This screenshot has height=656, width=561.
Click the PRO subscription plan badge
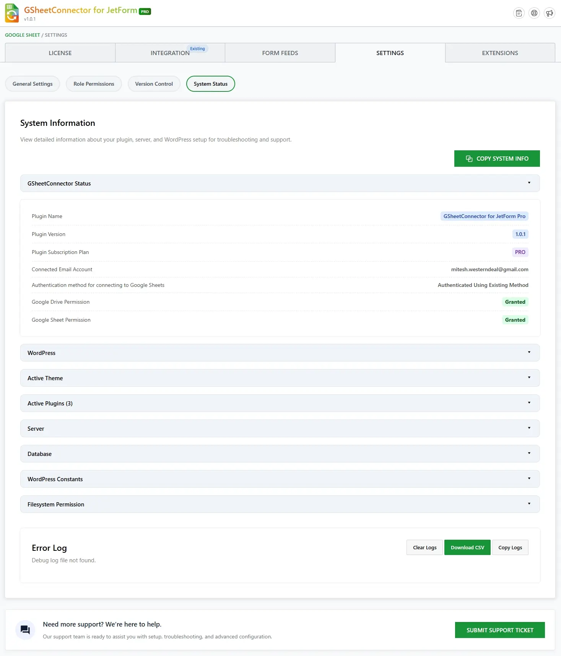coord(520,252)
